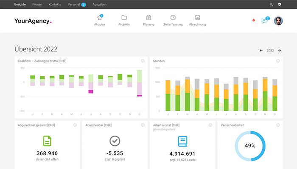Show info for the Stunden chart
The image size is (297, 169).
(278, 61)
